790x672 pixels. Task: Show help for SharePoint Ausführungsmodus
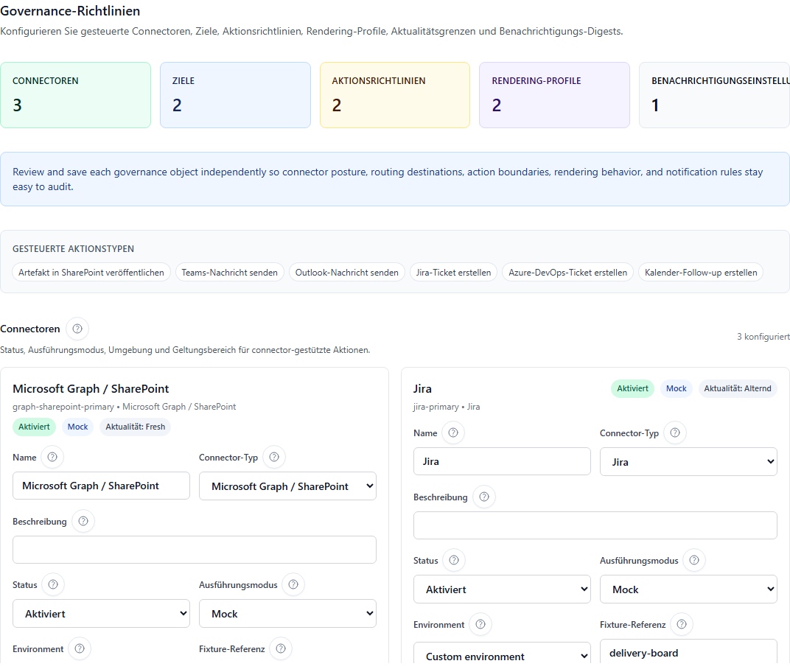pyautogui.click(x=293, y=585)
